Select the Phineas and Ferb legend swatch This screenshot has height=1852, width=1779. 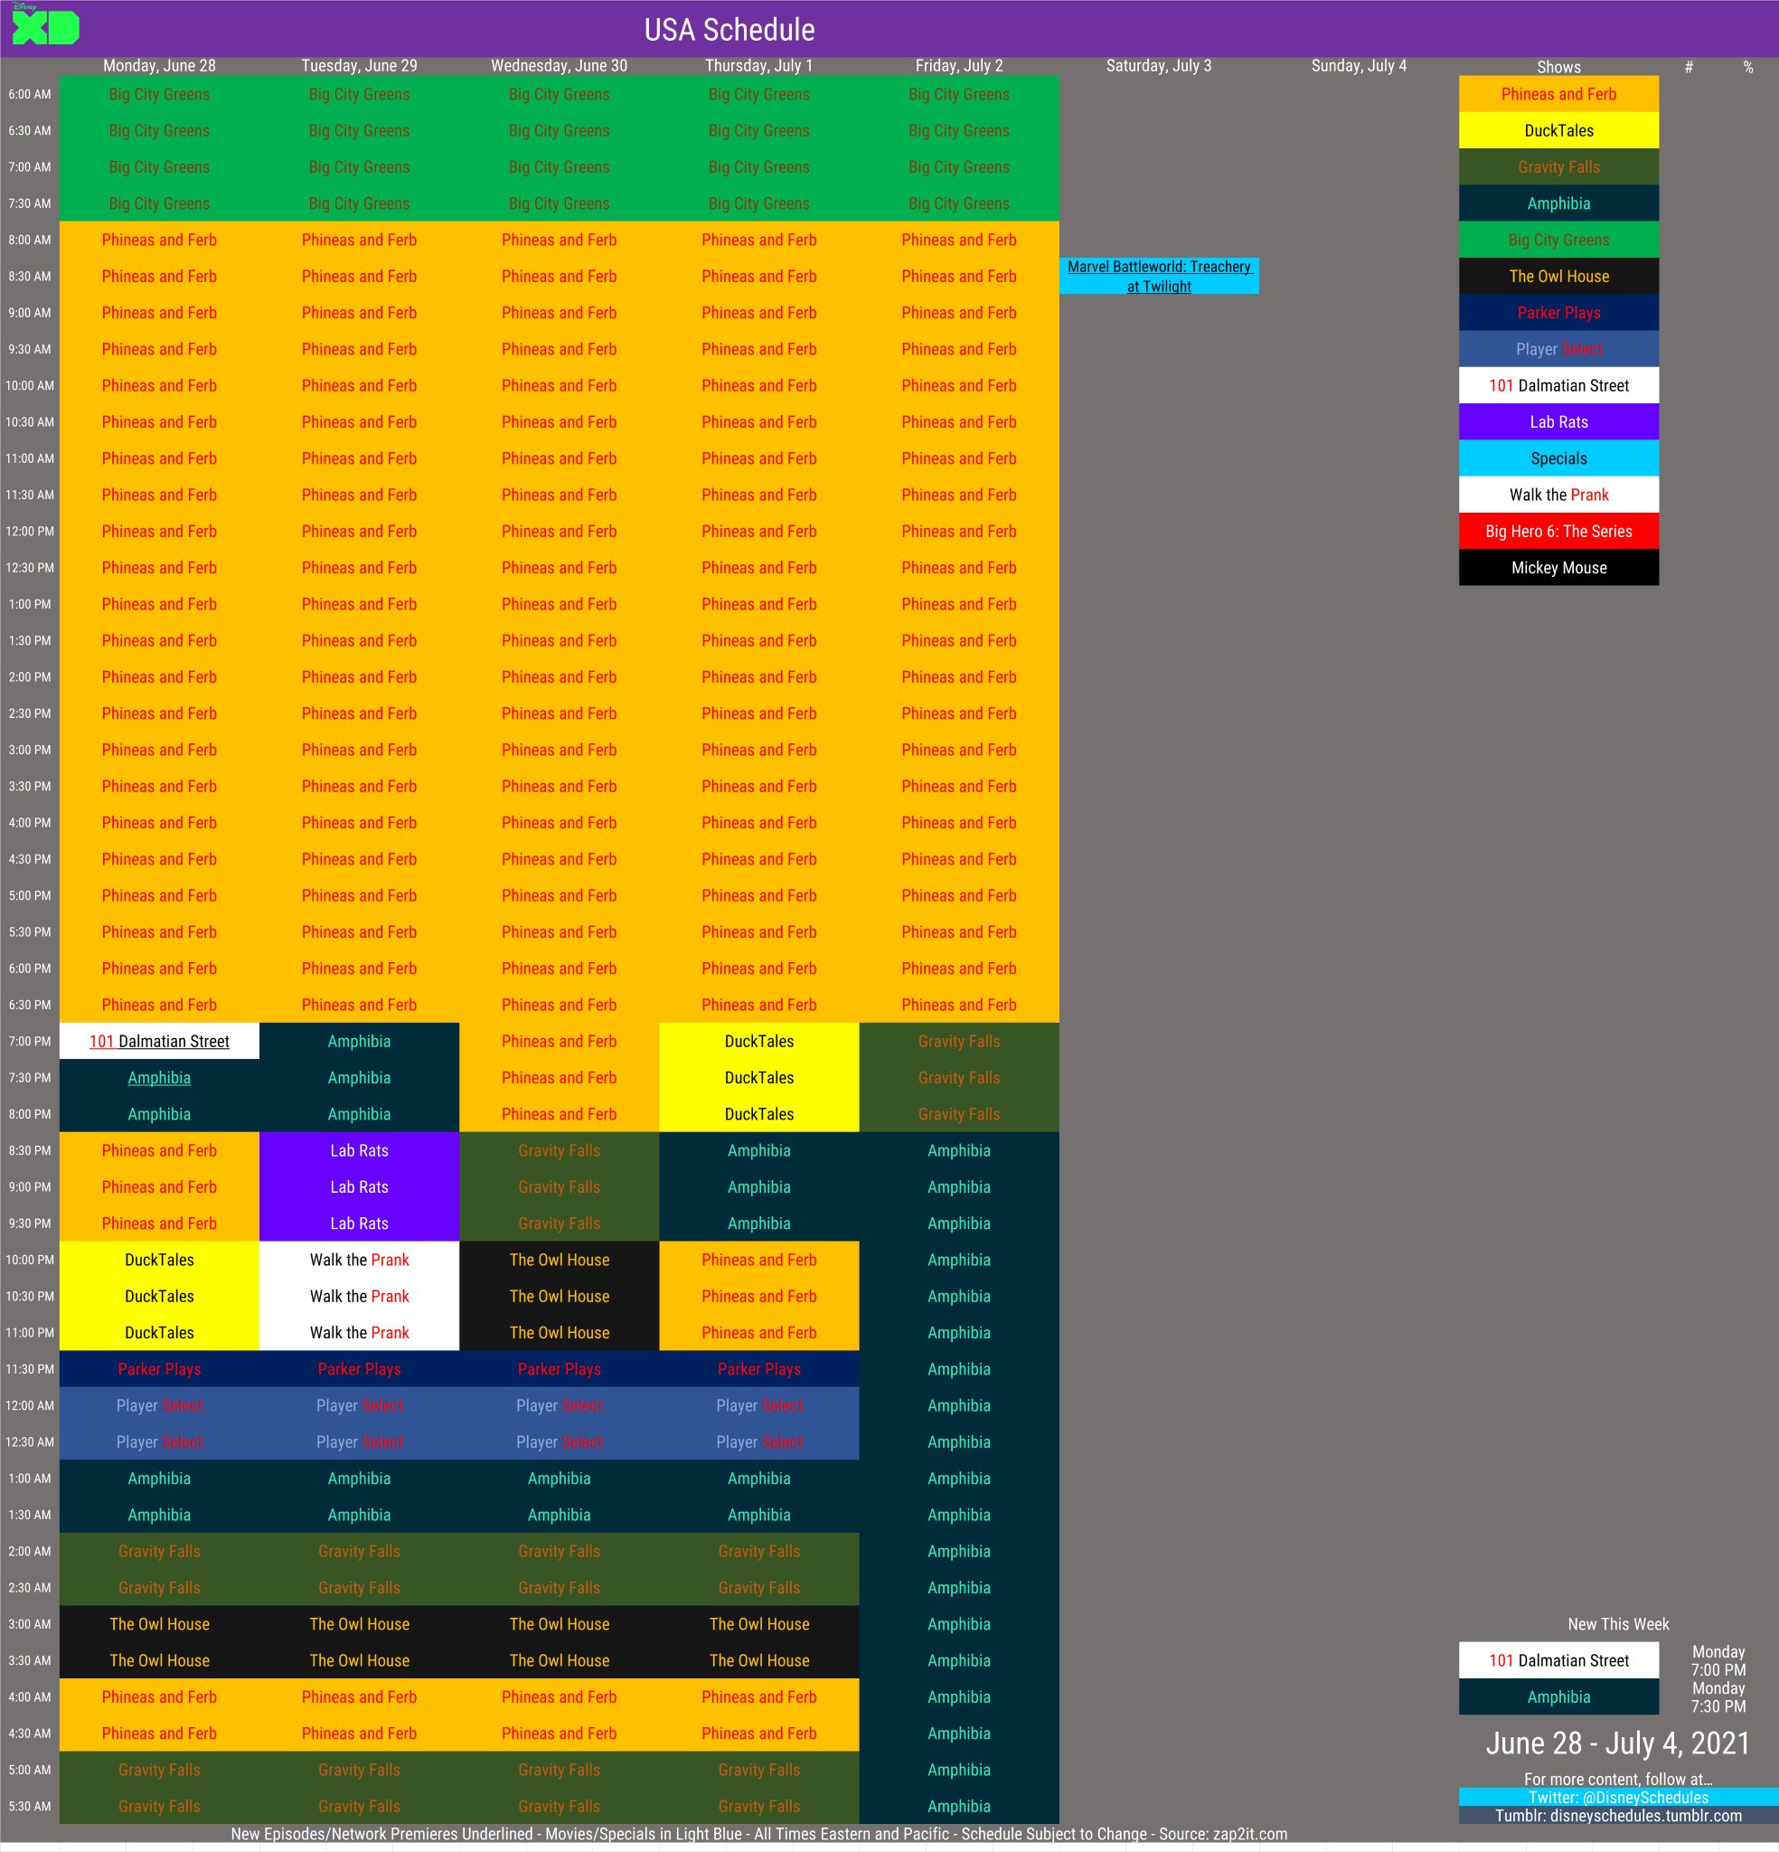(x=1558, y=93)
